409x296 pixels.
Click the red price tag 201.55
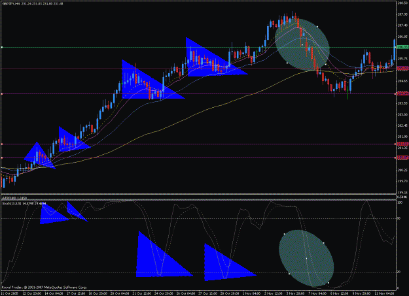[x=402, y=144]
